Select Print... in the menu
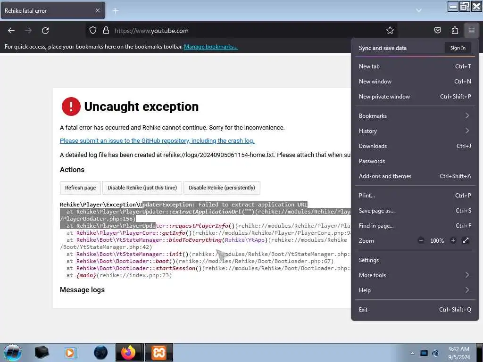483x362 pixels. click(x=415, y=196)
